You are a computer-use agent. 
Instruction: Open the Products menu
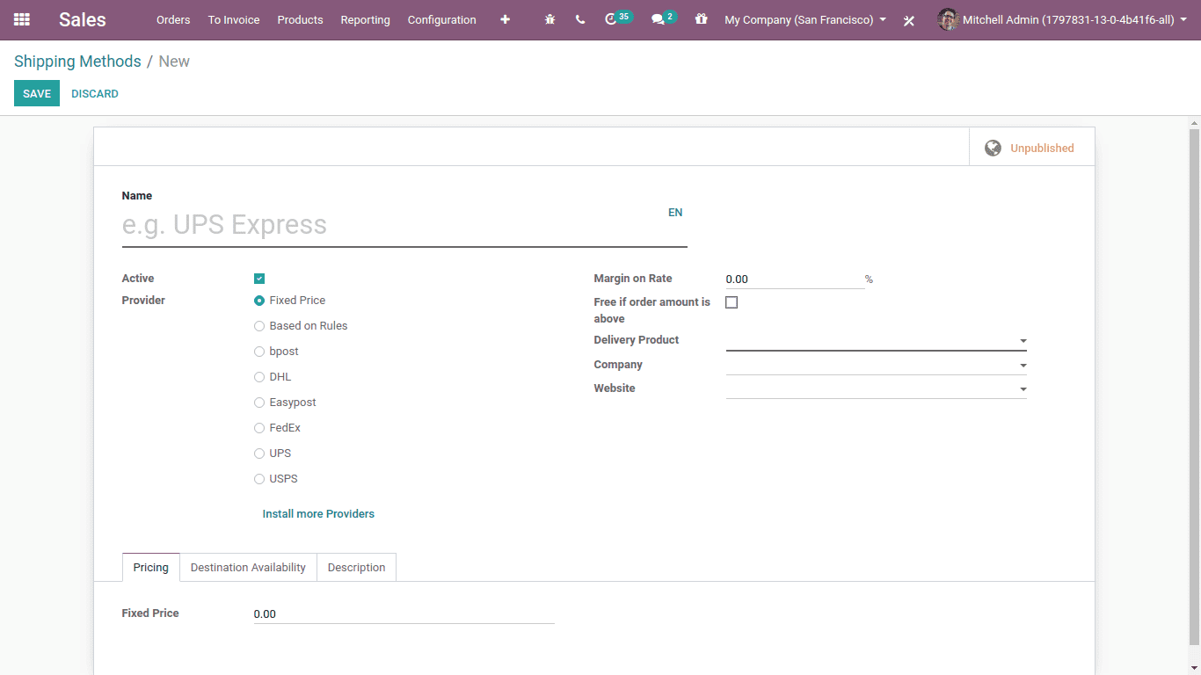300,19
